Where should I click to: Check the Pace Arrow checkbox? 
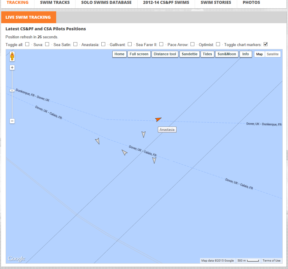tap(192, 44)
